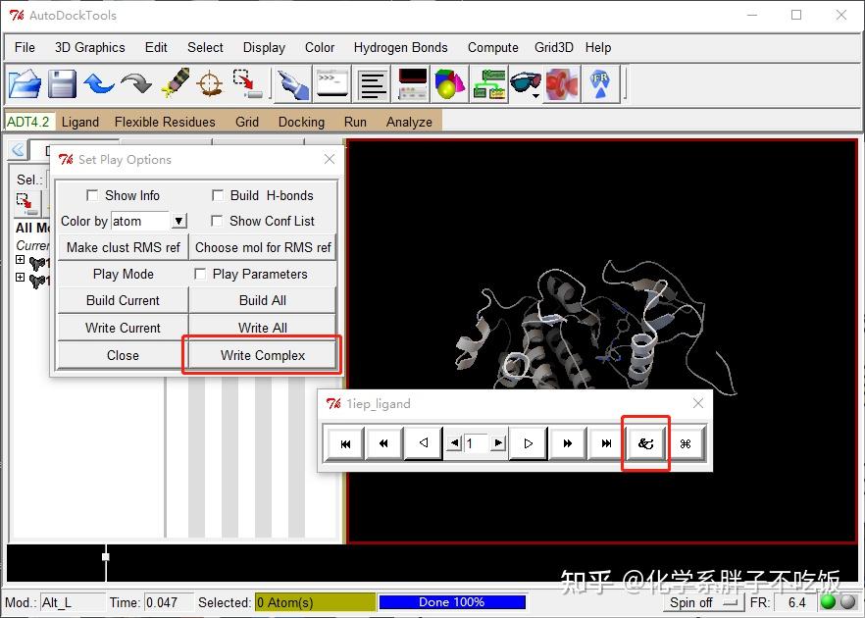The width and height of the screenshot is (865, 618).
Task: Click the center-on-target crosshair toolbar icon
Action: [211, 84]
